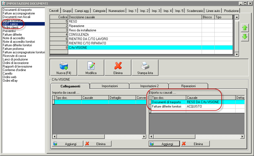This screenshot has width=254, height=156.
Task: Select the C/to VISIONE causale row
Action: 141,48
